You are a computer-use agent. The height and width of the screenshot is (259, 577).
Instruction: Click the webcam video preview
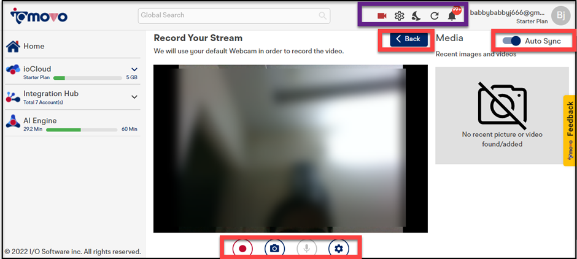click(290, 149)
